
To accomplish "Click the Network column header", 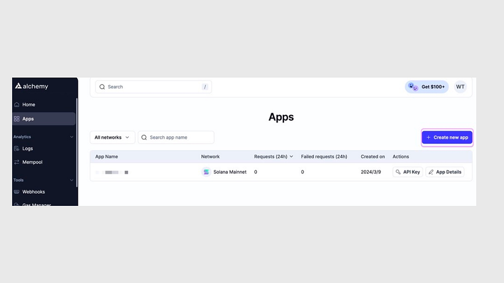I will click(x=210, y=156).
